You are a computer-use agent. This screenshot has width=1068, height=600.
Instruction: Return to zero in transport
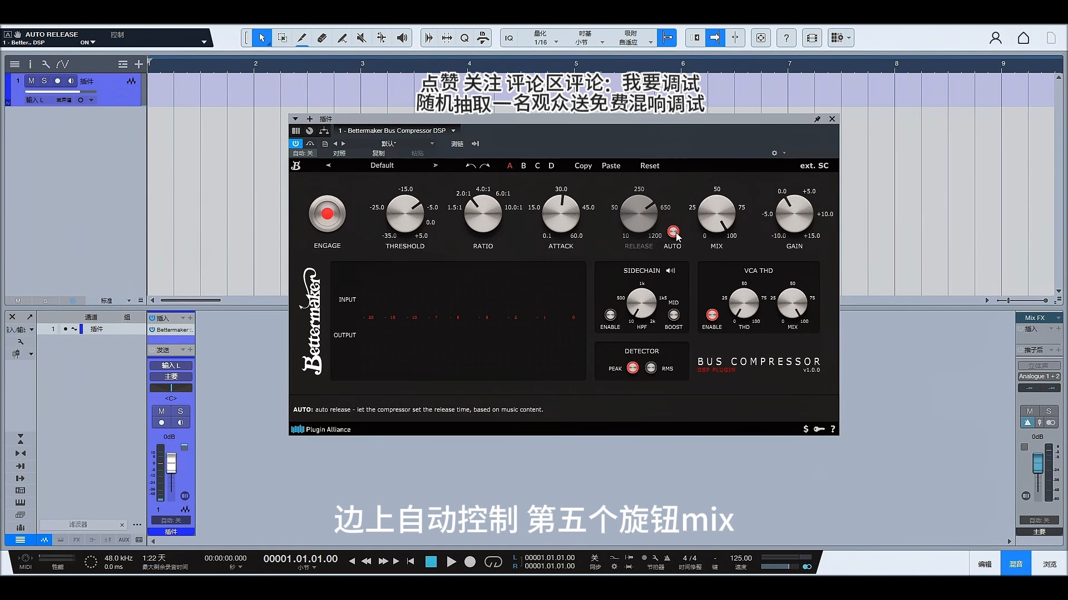pyautogui.click(x=411, y=561)
